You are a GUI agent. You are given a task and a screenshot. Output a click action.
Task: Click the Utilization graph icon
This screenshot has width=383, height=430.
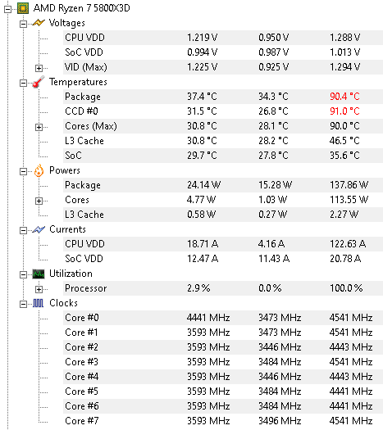click(39, 274)
